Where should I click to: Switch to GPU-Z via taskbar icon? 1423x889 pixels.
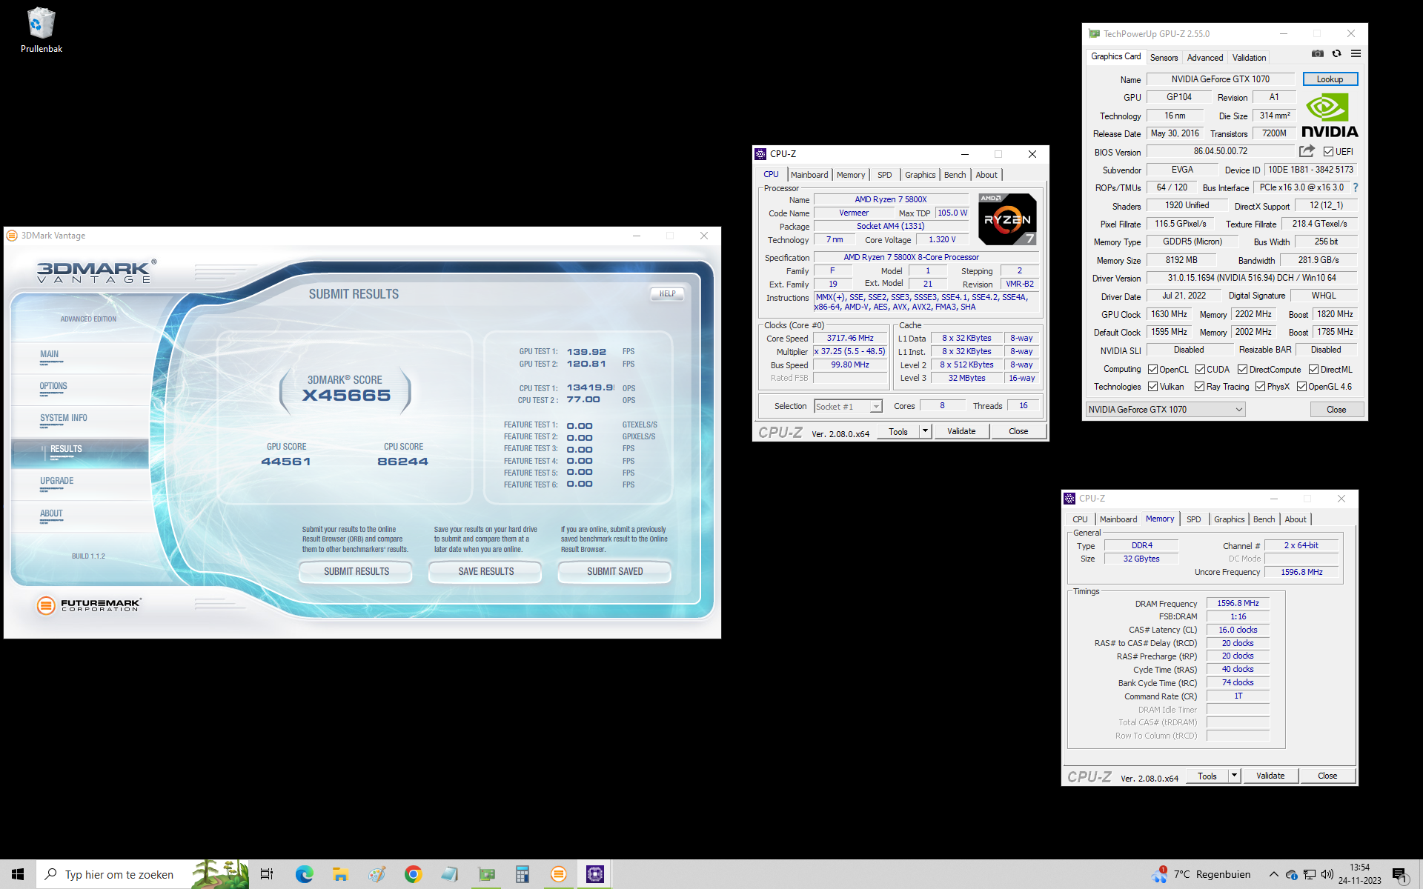pyautogui.click(x=486, y=874)
